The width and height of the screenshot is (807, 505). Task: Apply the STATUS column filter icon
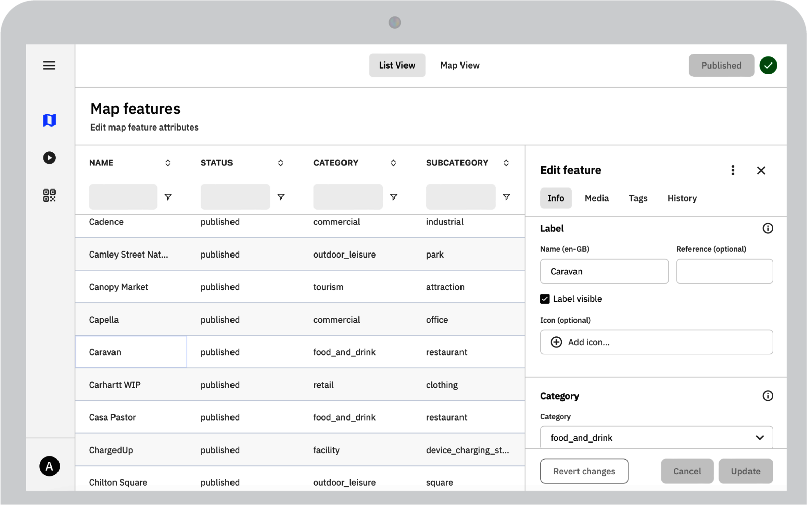tap(281, 197)
